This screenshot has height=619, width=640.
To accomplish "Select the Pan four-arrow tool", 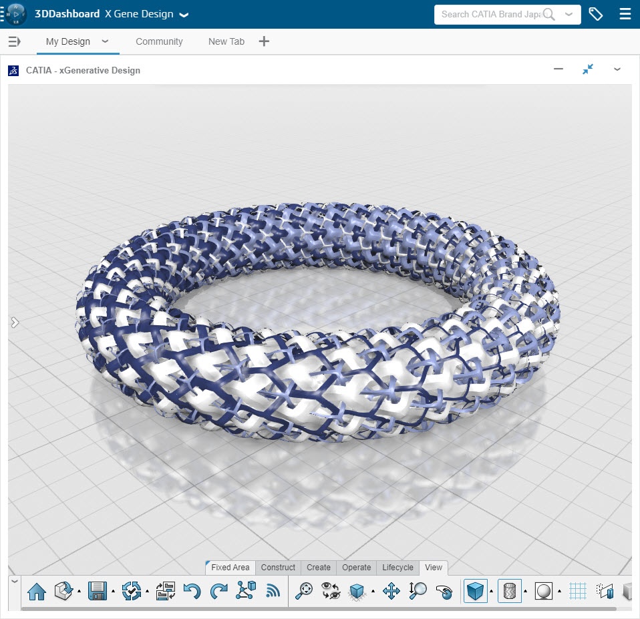I will tap(391, 591).
